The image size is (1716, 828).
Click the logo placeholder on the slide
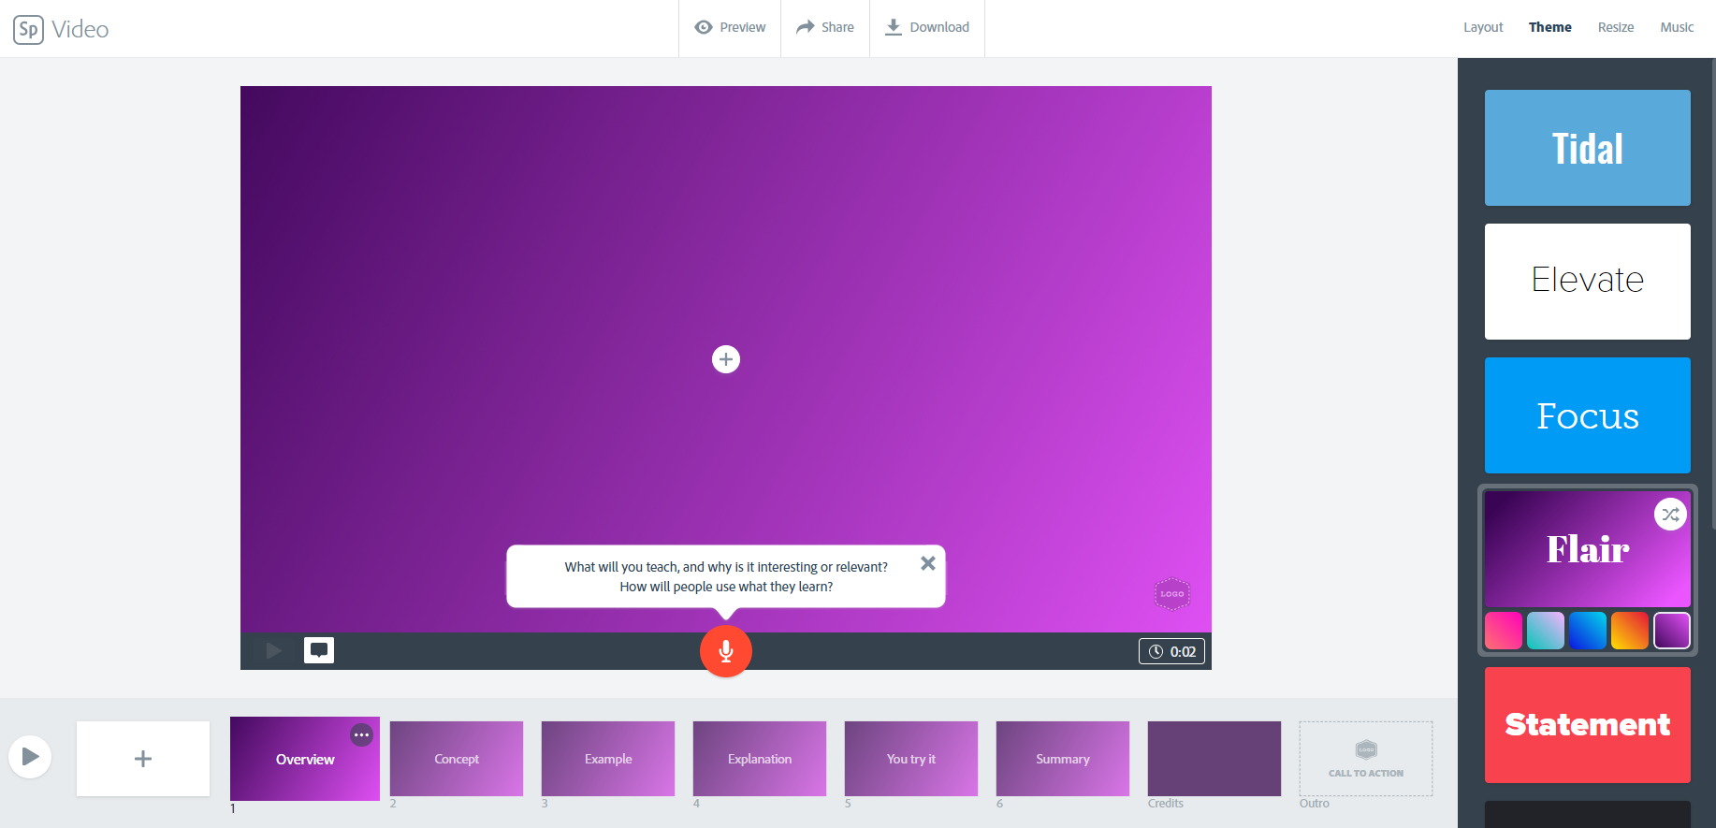click(1172, 594)
